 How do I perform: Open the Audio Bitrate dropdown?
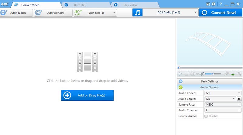[x=220, y=99]
